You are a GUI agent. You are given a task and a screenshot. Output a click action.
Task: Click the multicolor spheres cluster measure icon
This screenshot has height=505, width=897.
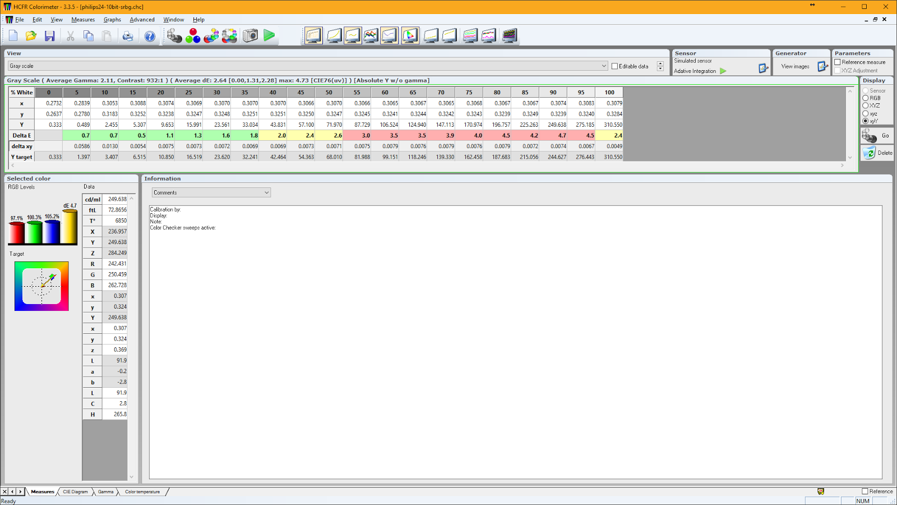click(211, 36)
